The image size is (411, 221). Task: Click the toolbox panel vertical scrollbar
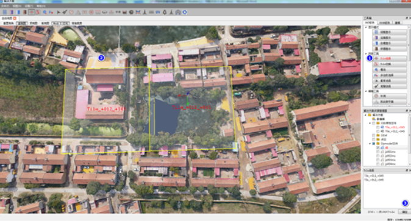(409, 66)
